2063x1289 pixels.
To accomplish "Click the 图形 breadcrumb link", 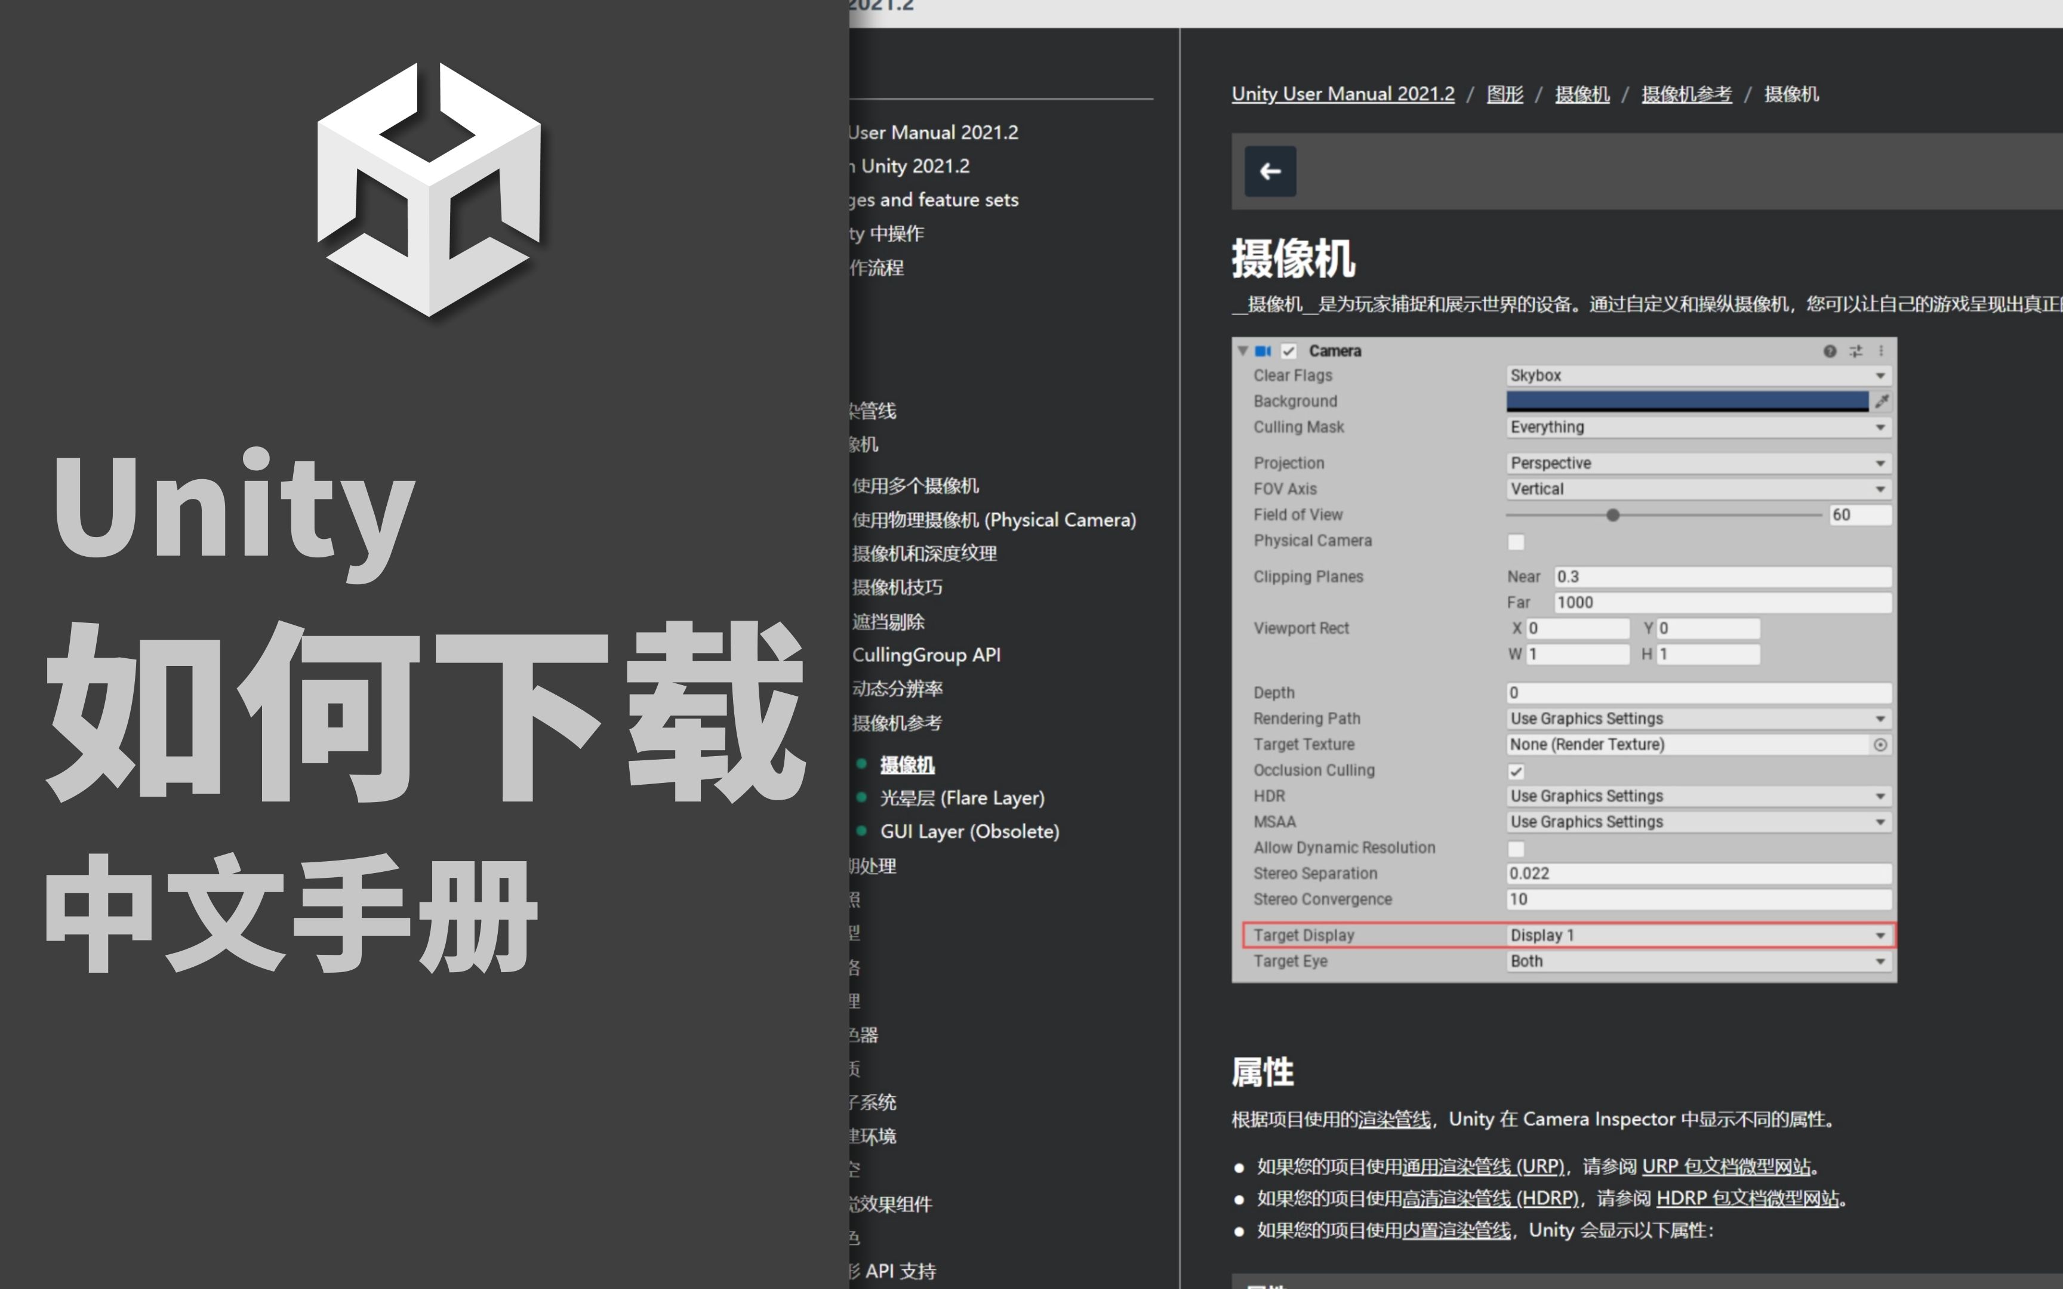I will (1505, 94).
